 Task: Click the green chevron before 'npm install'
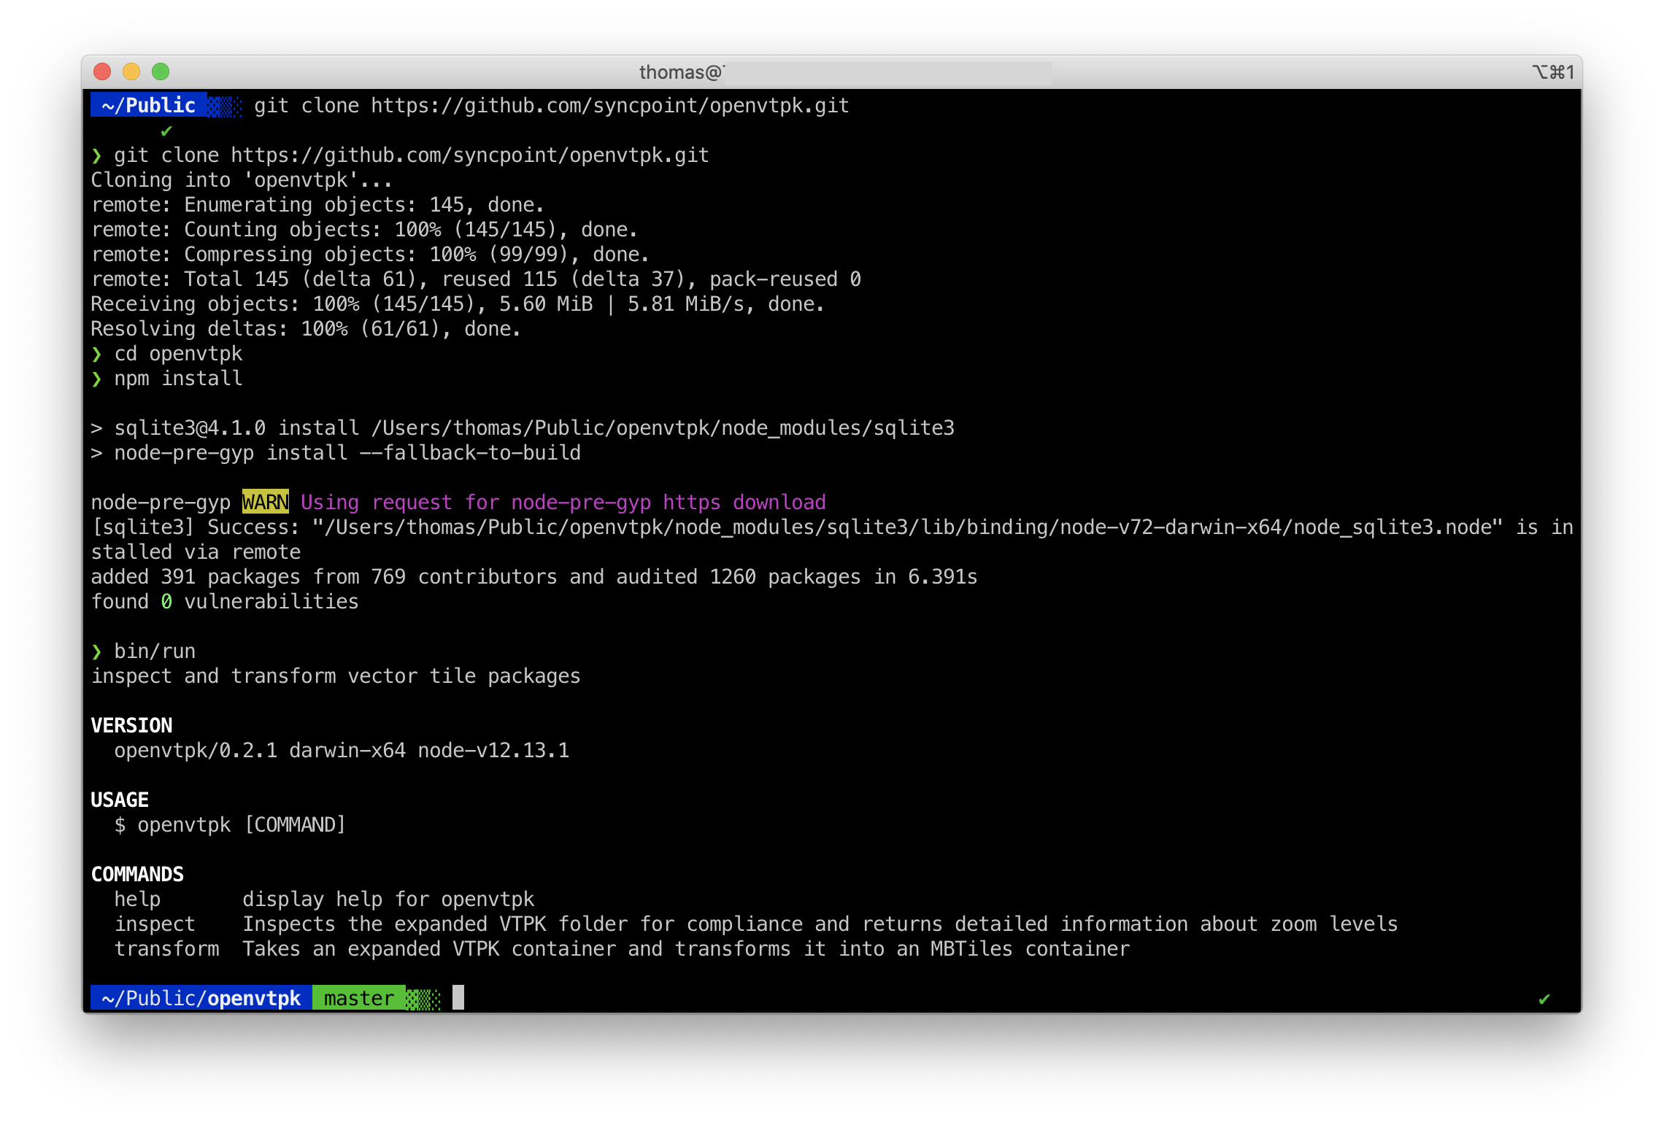97,379
